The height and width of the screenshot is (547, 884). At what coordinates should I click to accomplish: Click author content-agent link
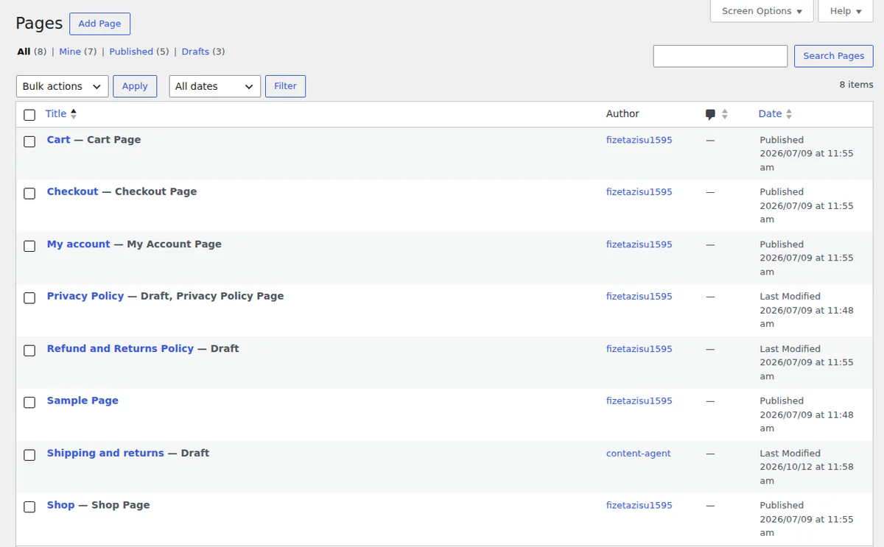[639, 454]
